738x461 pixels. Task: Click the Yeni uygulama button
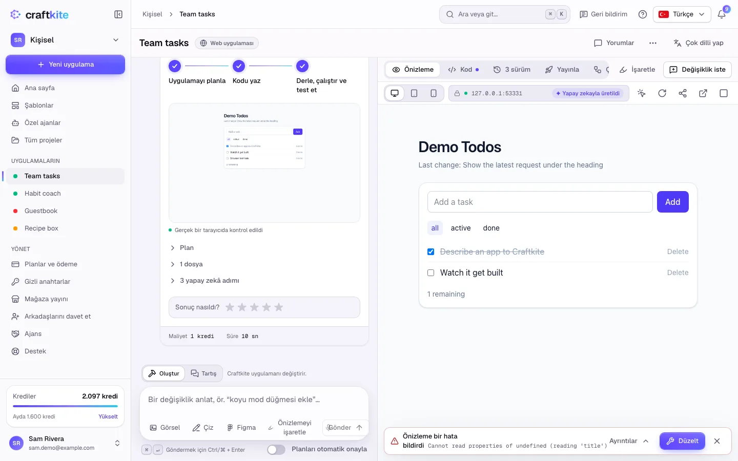[x=65, y=65]
